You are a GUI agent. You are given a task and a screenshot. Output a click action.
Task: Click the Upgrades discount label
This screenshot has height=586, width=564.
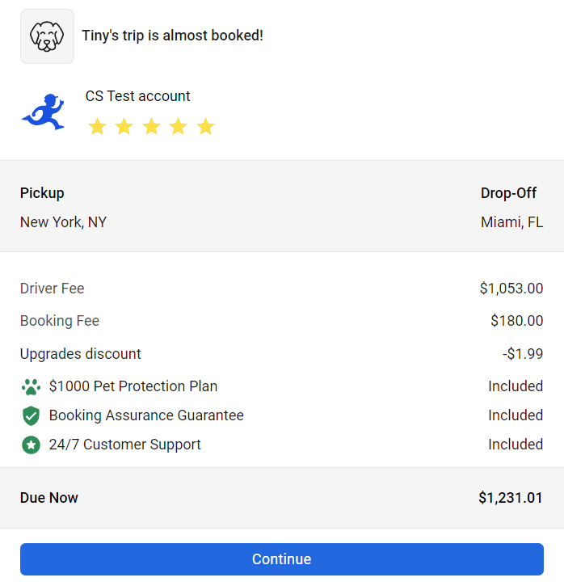tap(81, 354)
